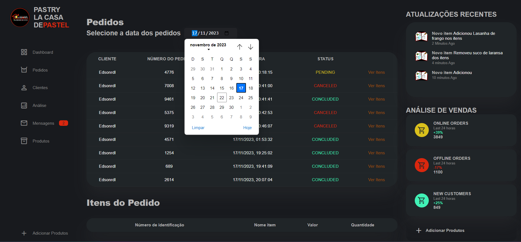The width and height of the screenshot is (521, 242).
Task: Click the plus icon beside sidebar Adicionar Produtos
Action: point(24,233)
